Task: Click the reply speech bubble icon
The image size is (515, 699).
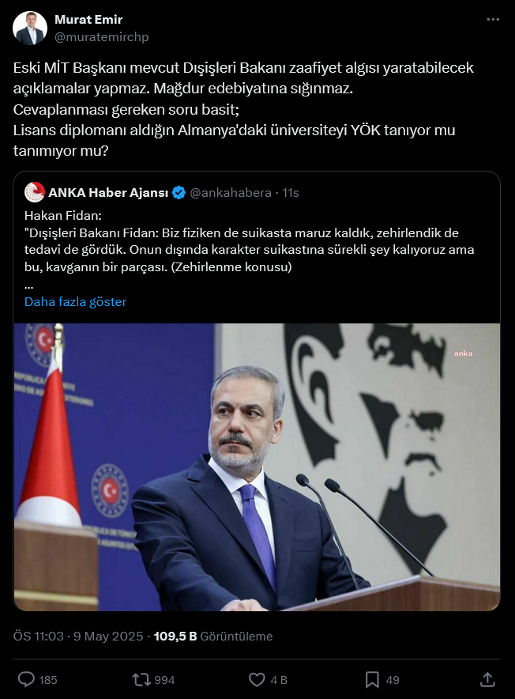Action: tap(26, 679)
